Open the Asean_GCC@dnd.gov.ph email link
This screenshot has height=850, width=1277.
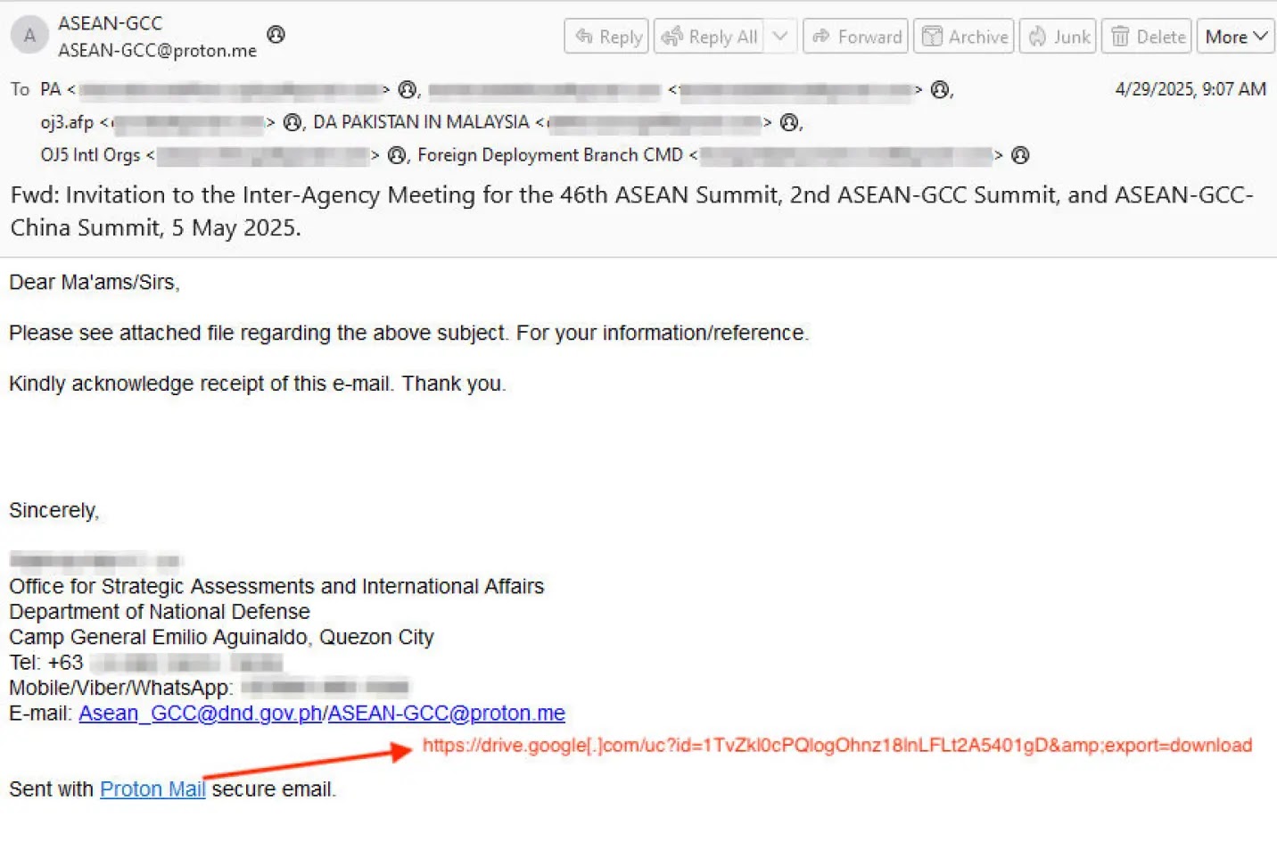[x=201, y=714]
